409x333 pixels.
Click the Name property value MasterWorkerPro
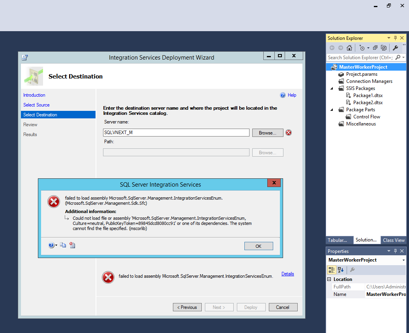click(x=386, y=294)
